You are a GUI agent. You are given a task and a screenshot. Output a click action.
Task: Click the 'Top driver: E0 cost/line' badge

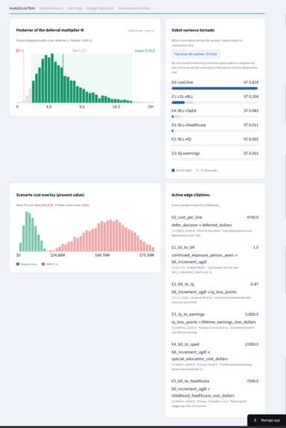pyautogui.click(x=196, y=54)
